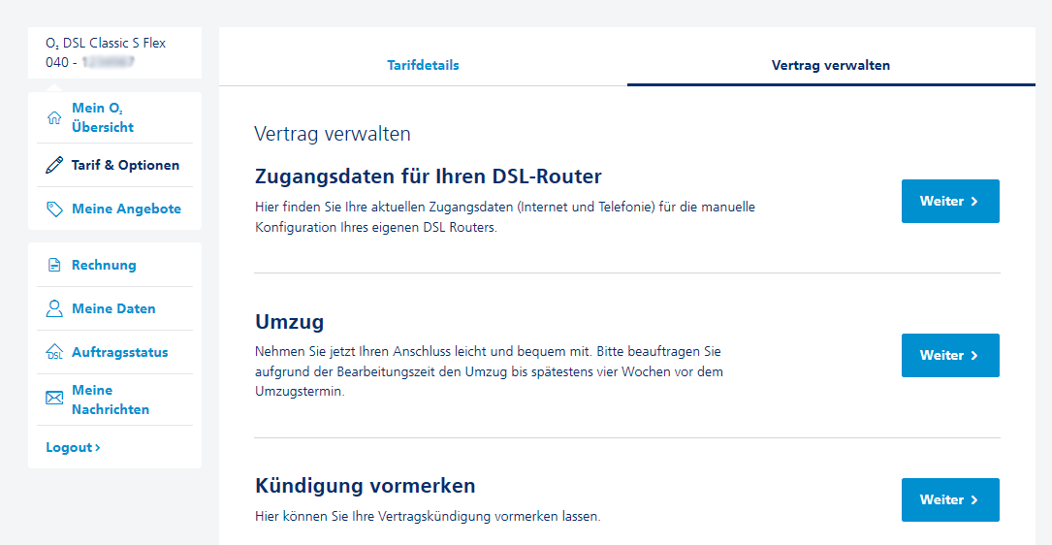Click the document icon next to Rechnung

click(54, 265)
